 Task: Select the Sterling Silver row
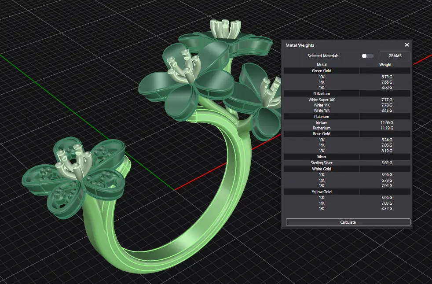(322, 163)
